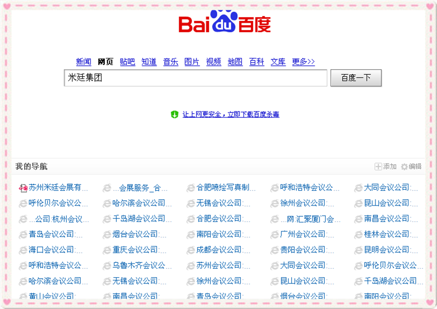Visit the 苏州会议公司 link
This screenshot has height=309, width=437.
223,266
